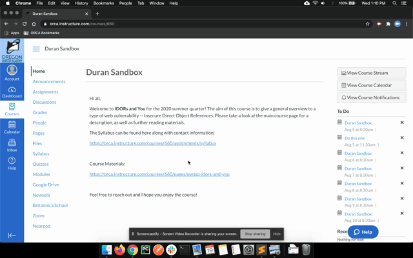This screenshot has height=258, width=413.
Task: Go back with the browser arrow
Action: point(6,24)
